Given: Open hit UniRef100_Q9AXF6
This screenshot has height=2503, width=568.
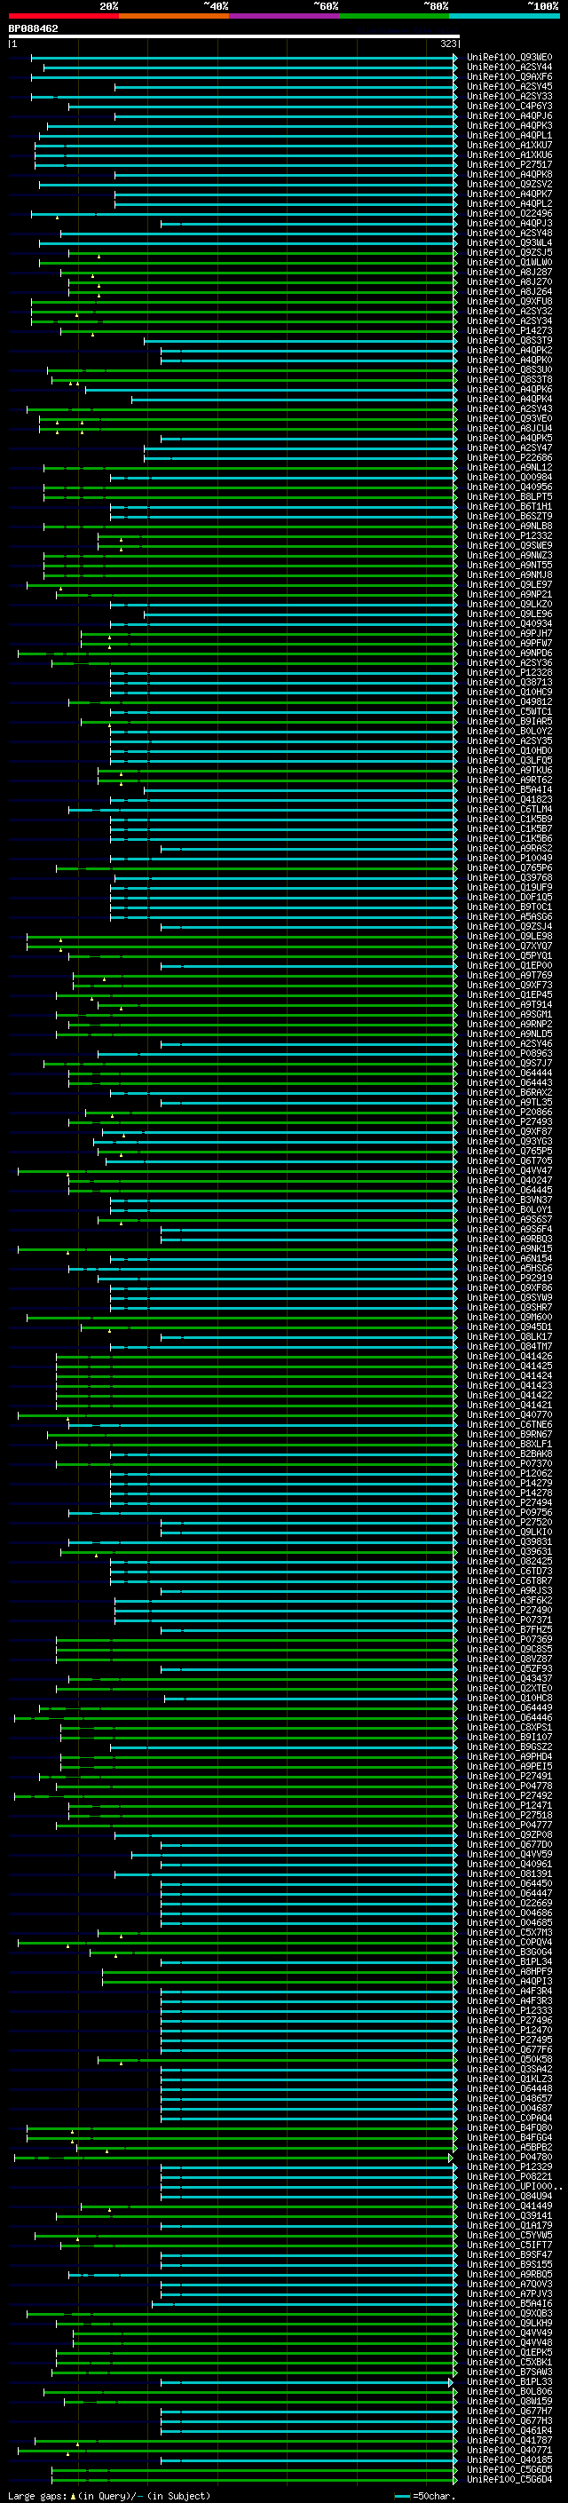Looking at the screenshot, I should click(509, 76).
